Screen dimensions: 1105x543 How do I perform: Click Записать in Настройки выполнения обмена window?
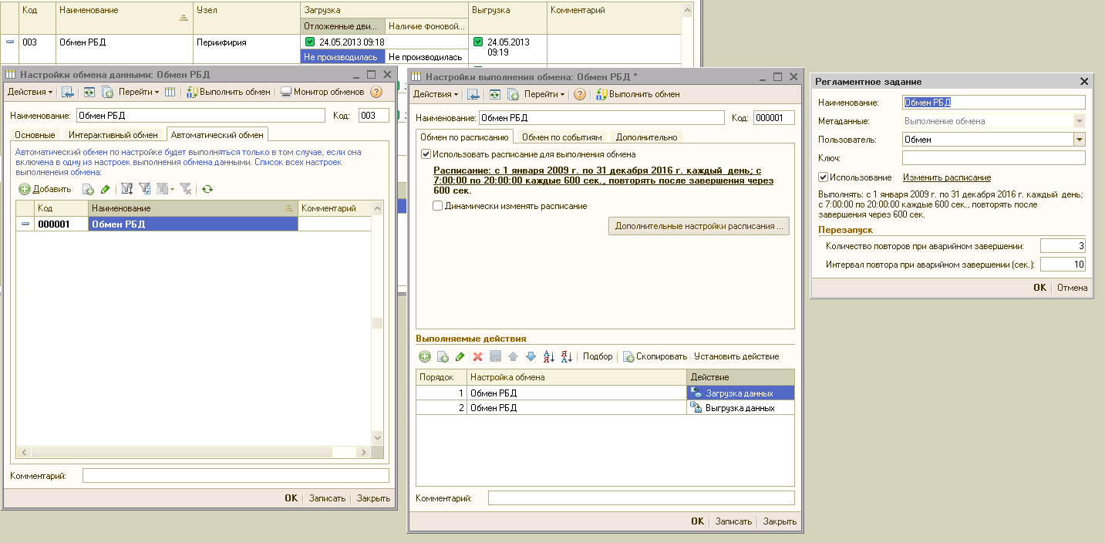733,521
